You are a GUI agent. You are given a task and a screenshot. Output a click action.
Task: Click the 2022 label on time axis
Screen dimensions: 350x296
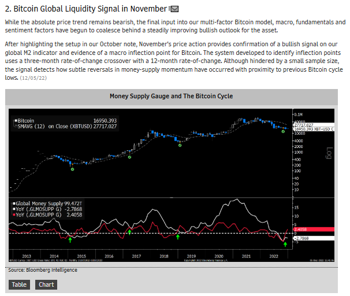coord(274,256)
